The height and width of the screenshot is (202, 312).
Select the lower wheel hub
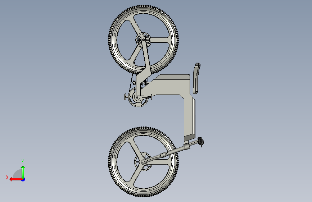point(143,161)
